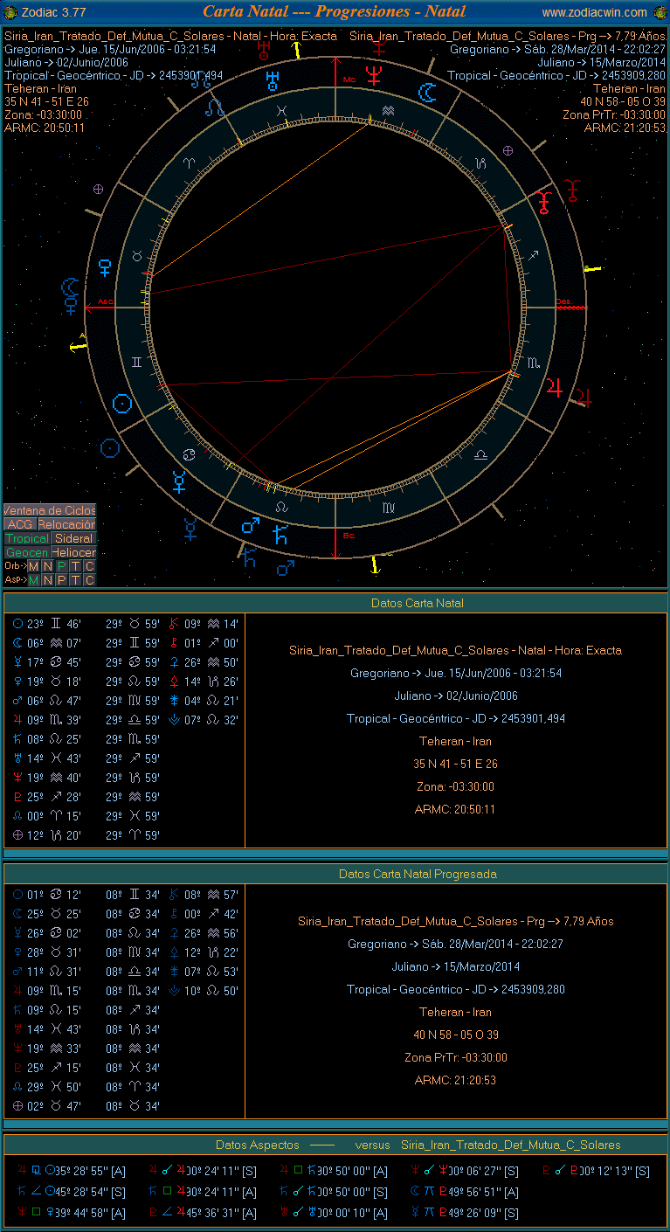The image size is (670, 1232).
Task: Click the 'Carta Natal --- Progresiones - Natal' title
Action: [x=335, y=11]
